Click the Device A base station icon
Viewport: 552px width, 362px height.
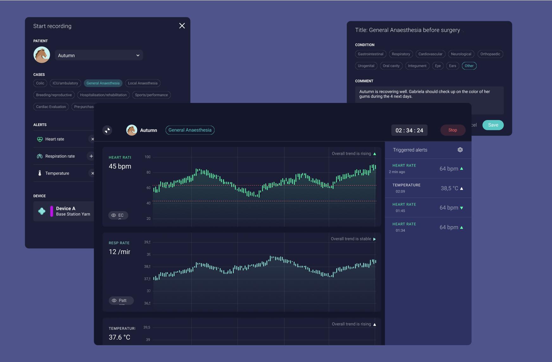[42, 211]
